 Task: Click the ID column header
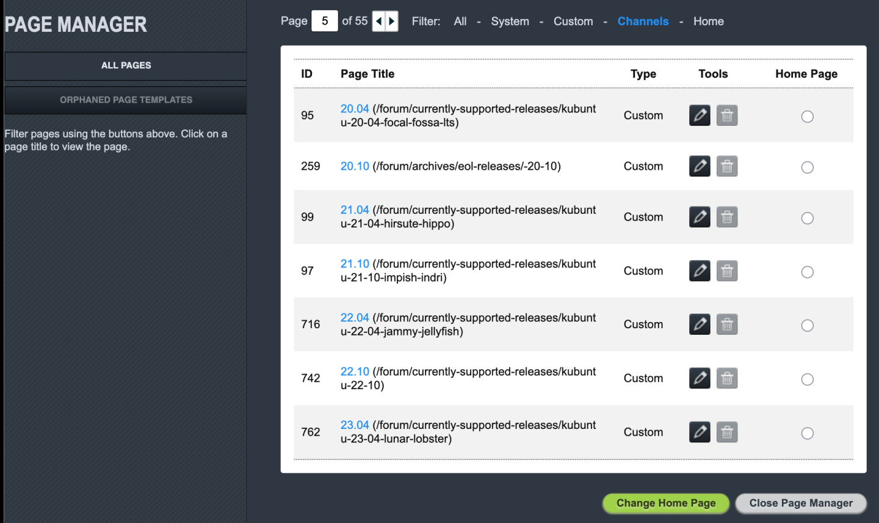[306, 74]
